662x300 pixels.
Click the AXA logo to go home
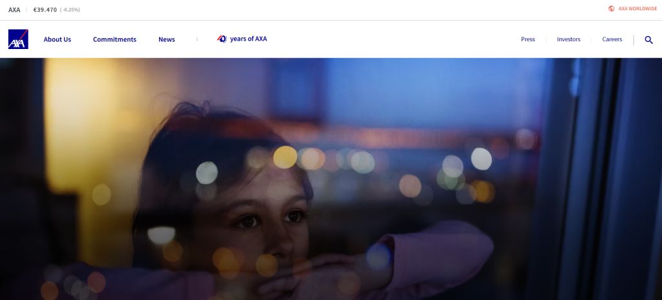point(18,39)
